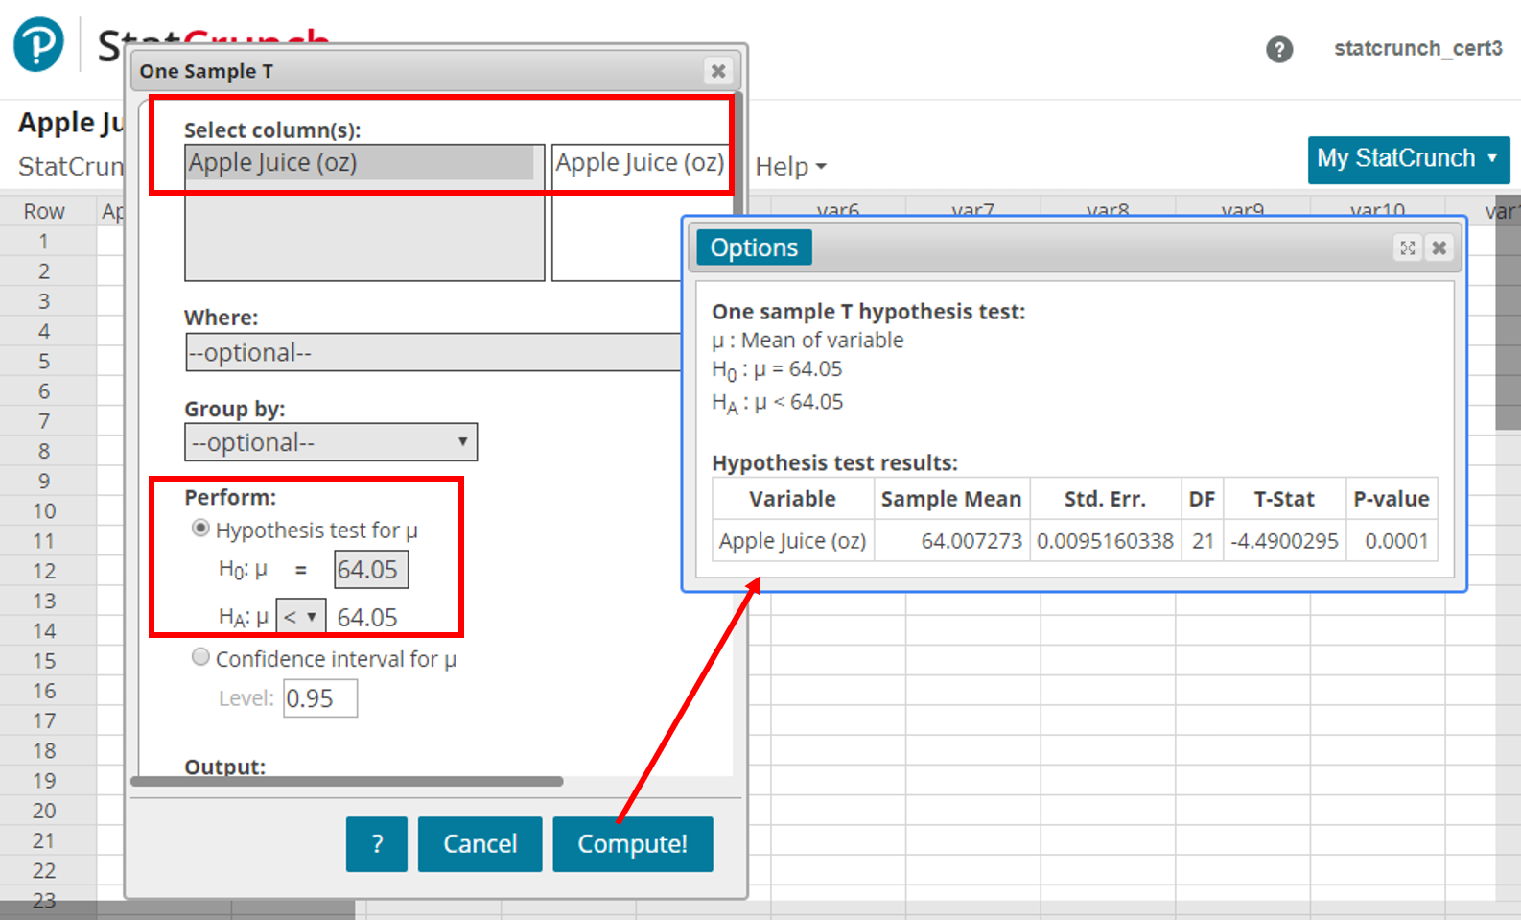Click the Compute! button

point(633,844)
